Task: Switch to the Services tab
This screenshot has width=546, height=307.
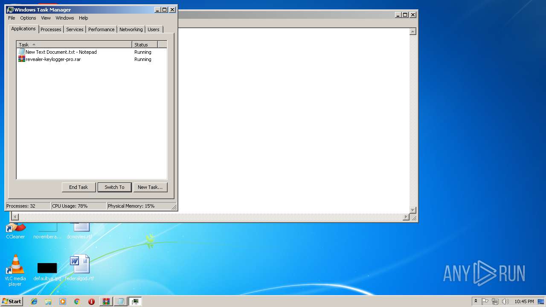Action: pos(75,29)
